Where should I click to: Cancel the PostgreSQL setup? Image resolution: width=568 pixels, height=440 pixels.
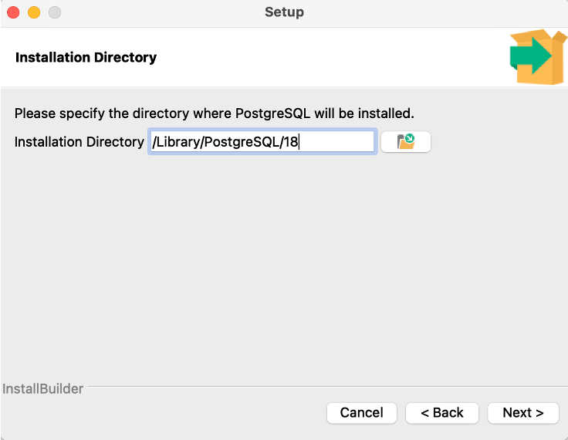pos(361,413)
